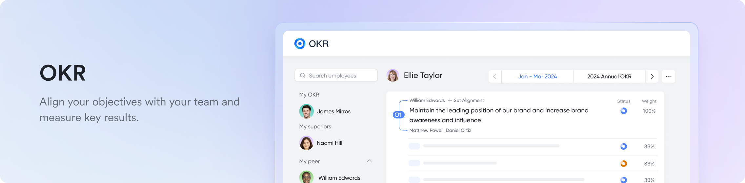Click the blue OKR logo icon
745x183 pixels.
pos(300,43)
